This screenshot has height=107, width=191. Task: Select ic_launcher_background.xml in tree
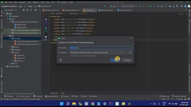(27, 41)
